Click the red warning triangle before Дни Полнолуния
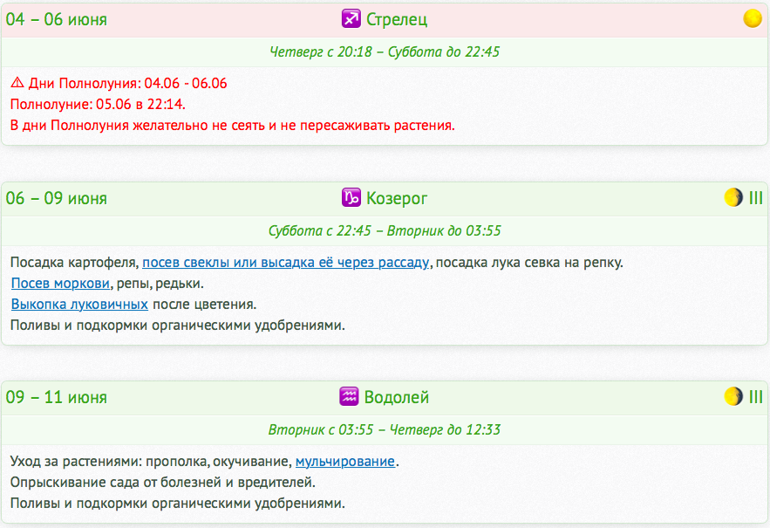770x528 pixels. (17, 84)
